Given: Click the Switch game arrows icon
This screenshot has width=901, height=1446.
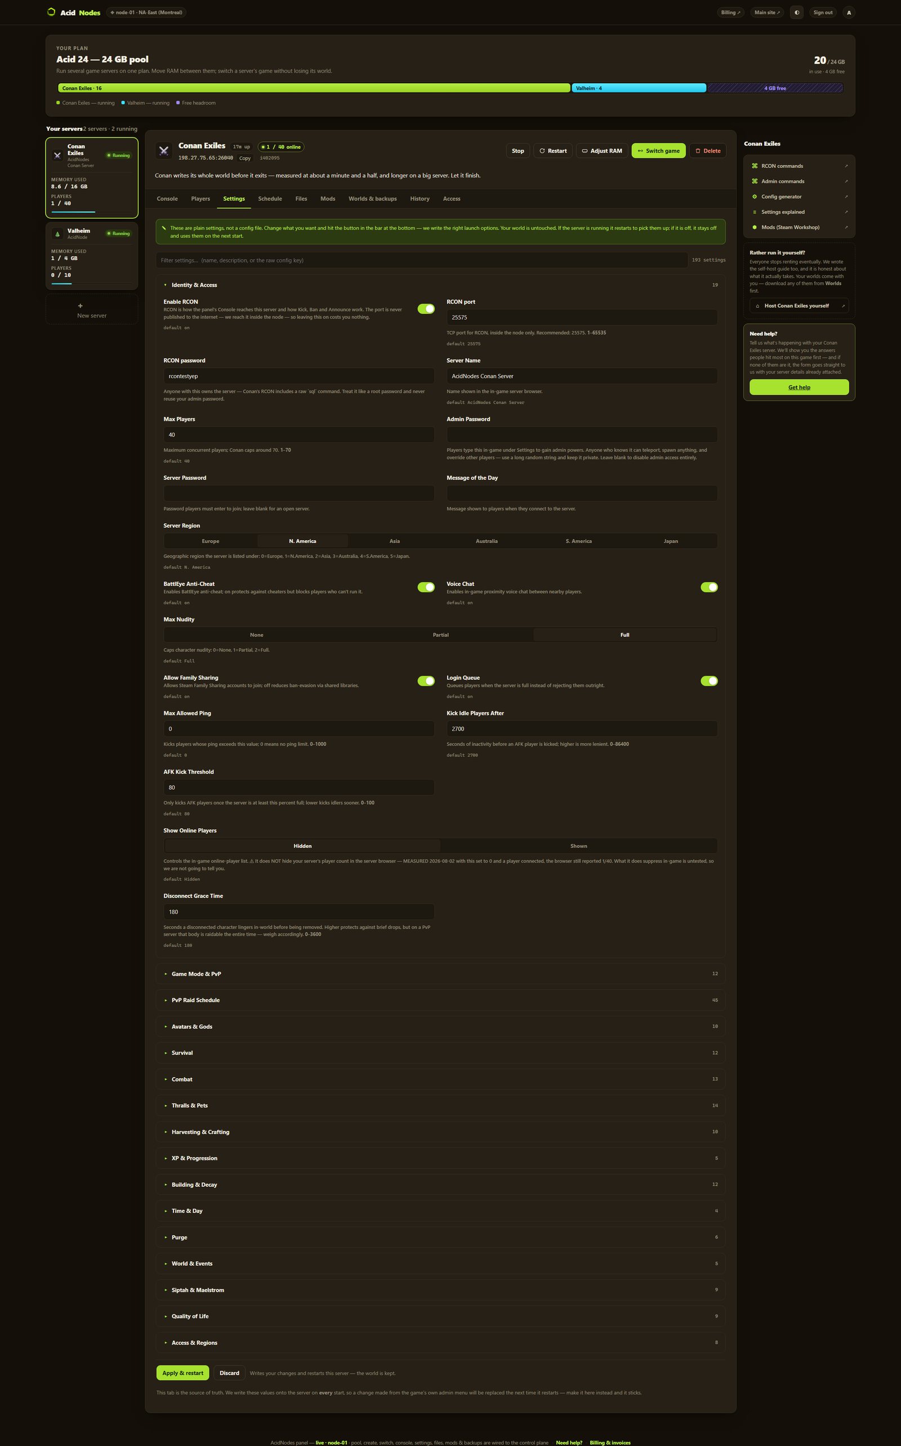Looking at the screenshot, I should (640, 151).
